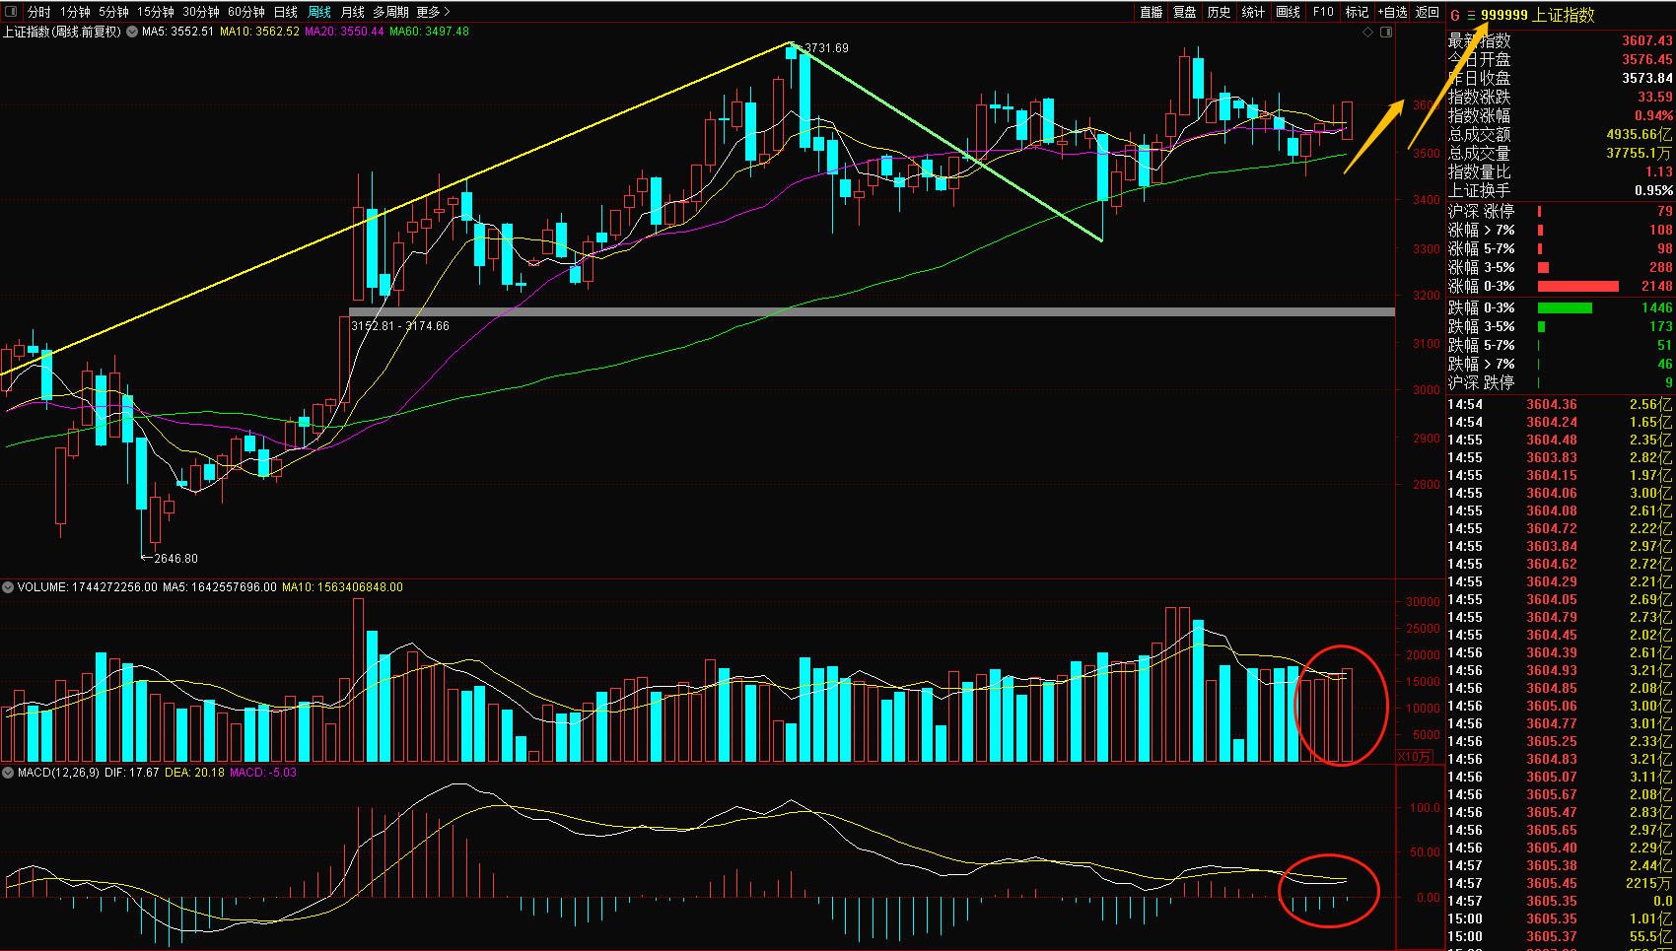
Task: Toggle right panel icon beside the diamond
Action: click(1386, 33)
